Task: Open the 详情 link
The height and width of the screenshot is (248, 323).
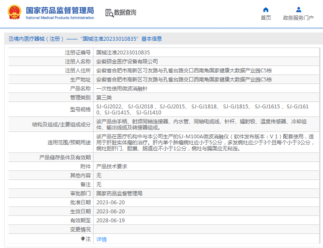Action: click(x=101, y=239)
